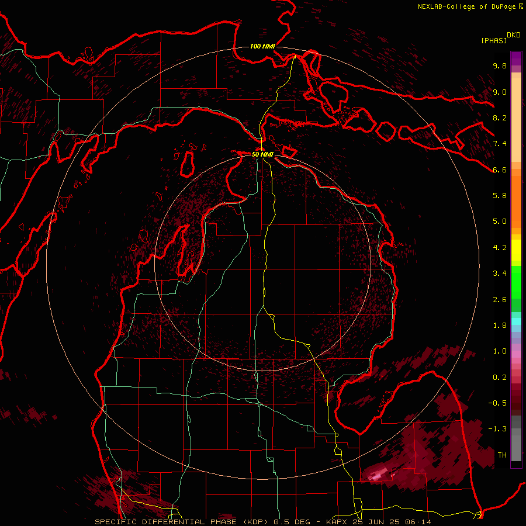Screen dimensions: 526x526
Task: Click the bright pink high-KDP echo core
Action: 376,475
